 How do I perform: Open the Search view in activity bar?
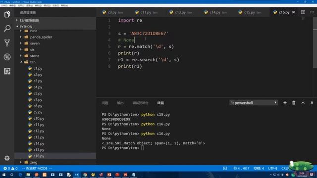[x=7, y=28]
